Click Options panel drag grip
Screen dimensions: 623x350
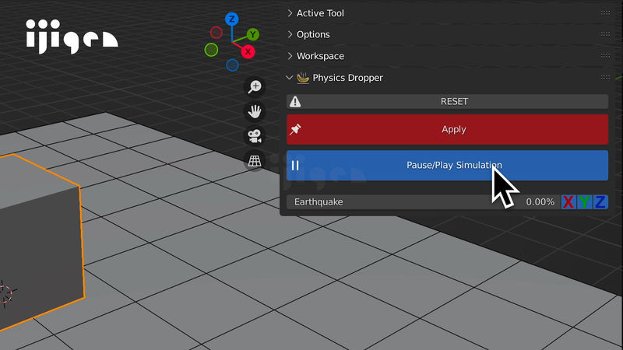pos(605,34)
